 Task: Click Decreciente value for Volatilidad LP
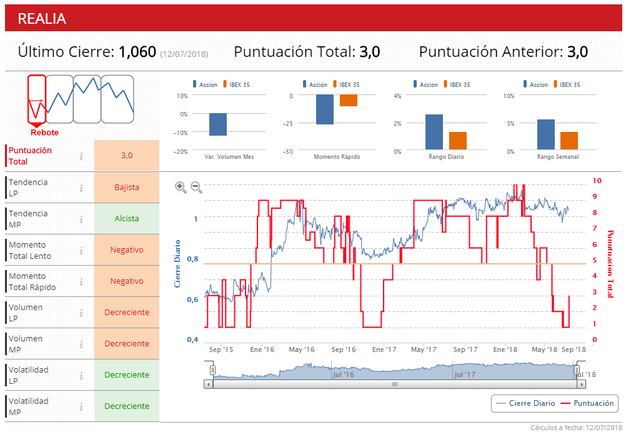pyautogui.click(x=127, y=374)
